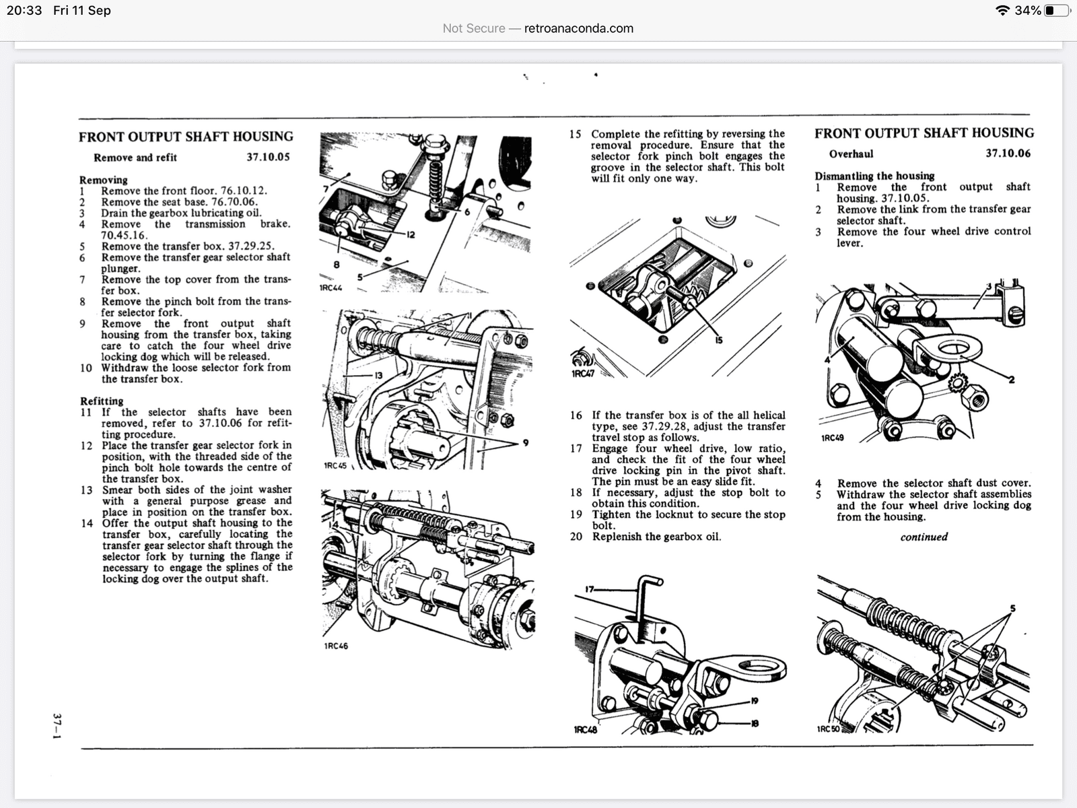Tap the 37.10.05 operation number heading

(268, 157)
